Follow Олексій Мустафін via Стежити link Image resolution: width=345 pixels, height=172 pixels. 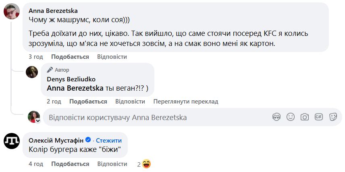pyautogui.click(x=108, y=141)
